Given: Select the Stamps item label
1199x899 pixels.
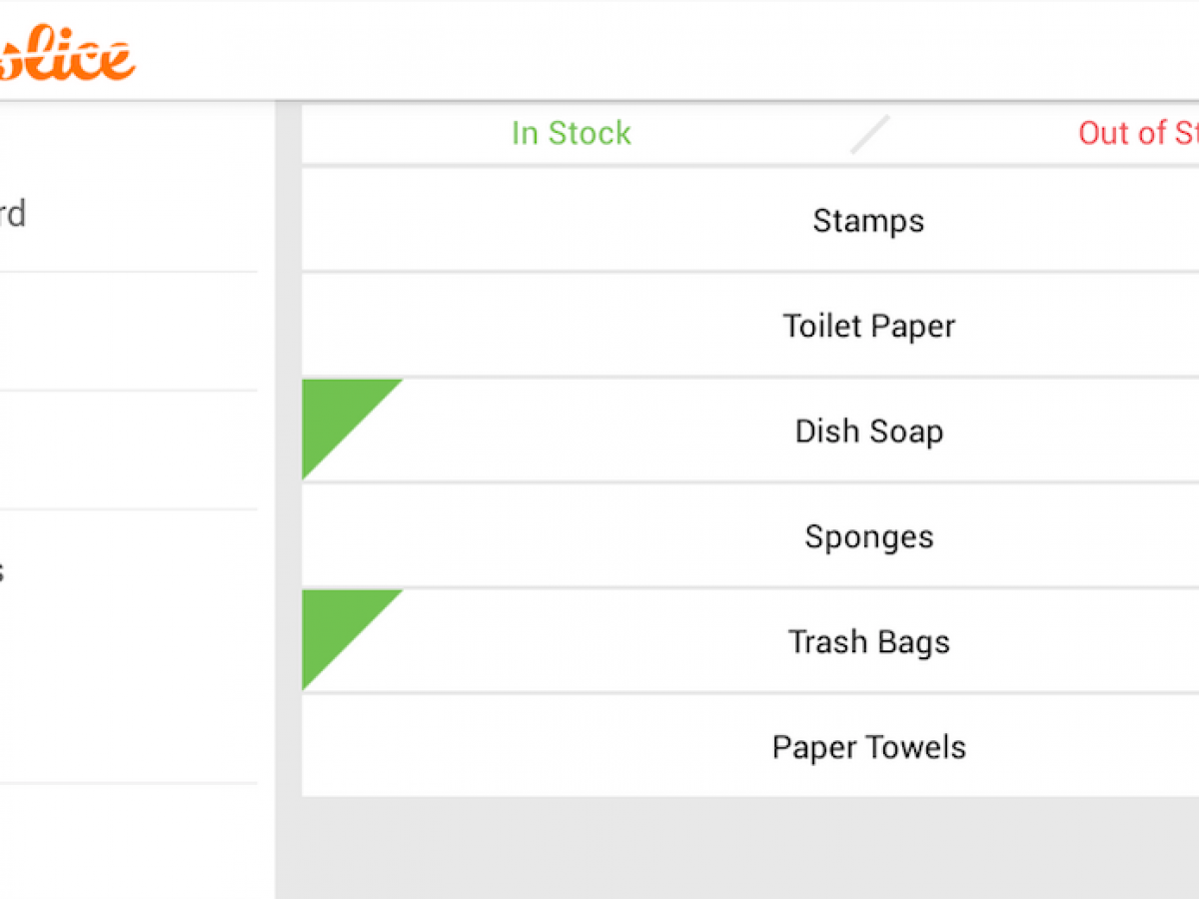Looking at the screenshot, I should click(868, 221).
